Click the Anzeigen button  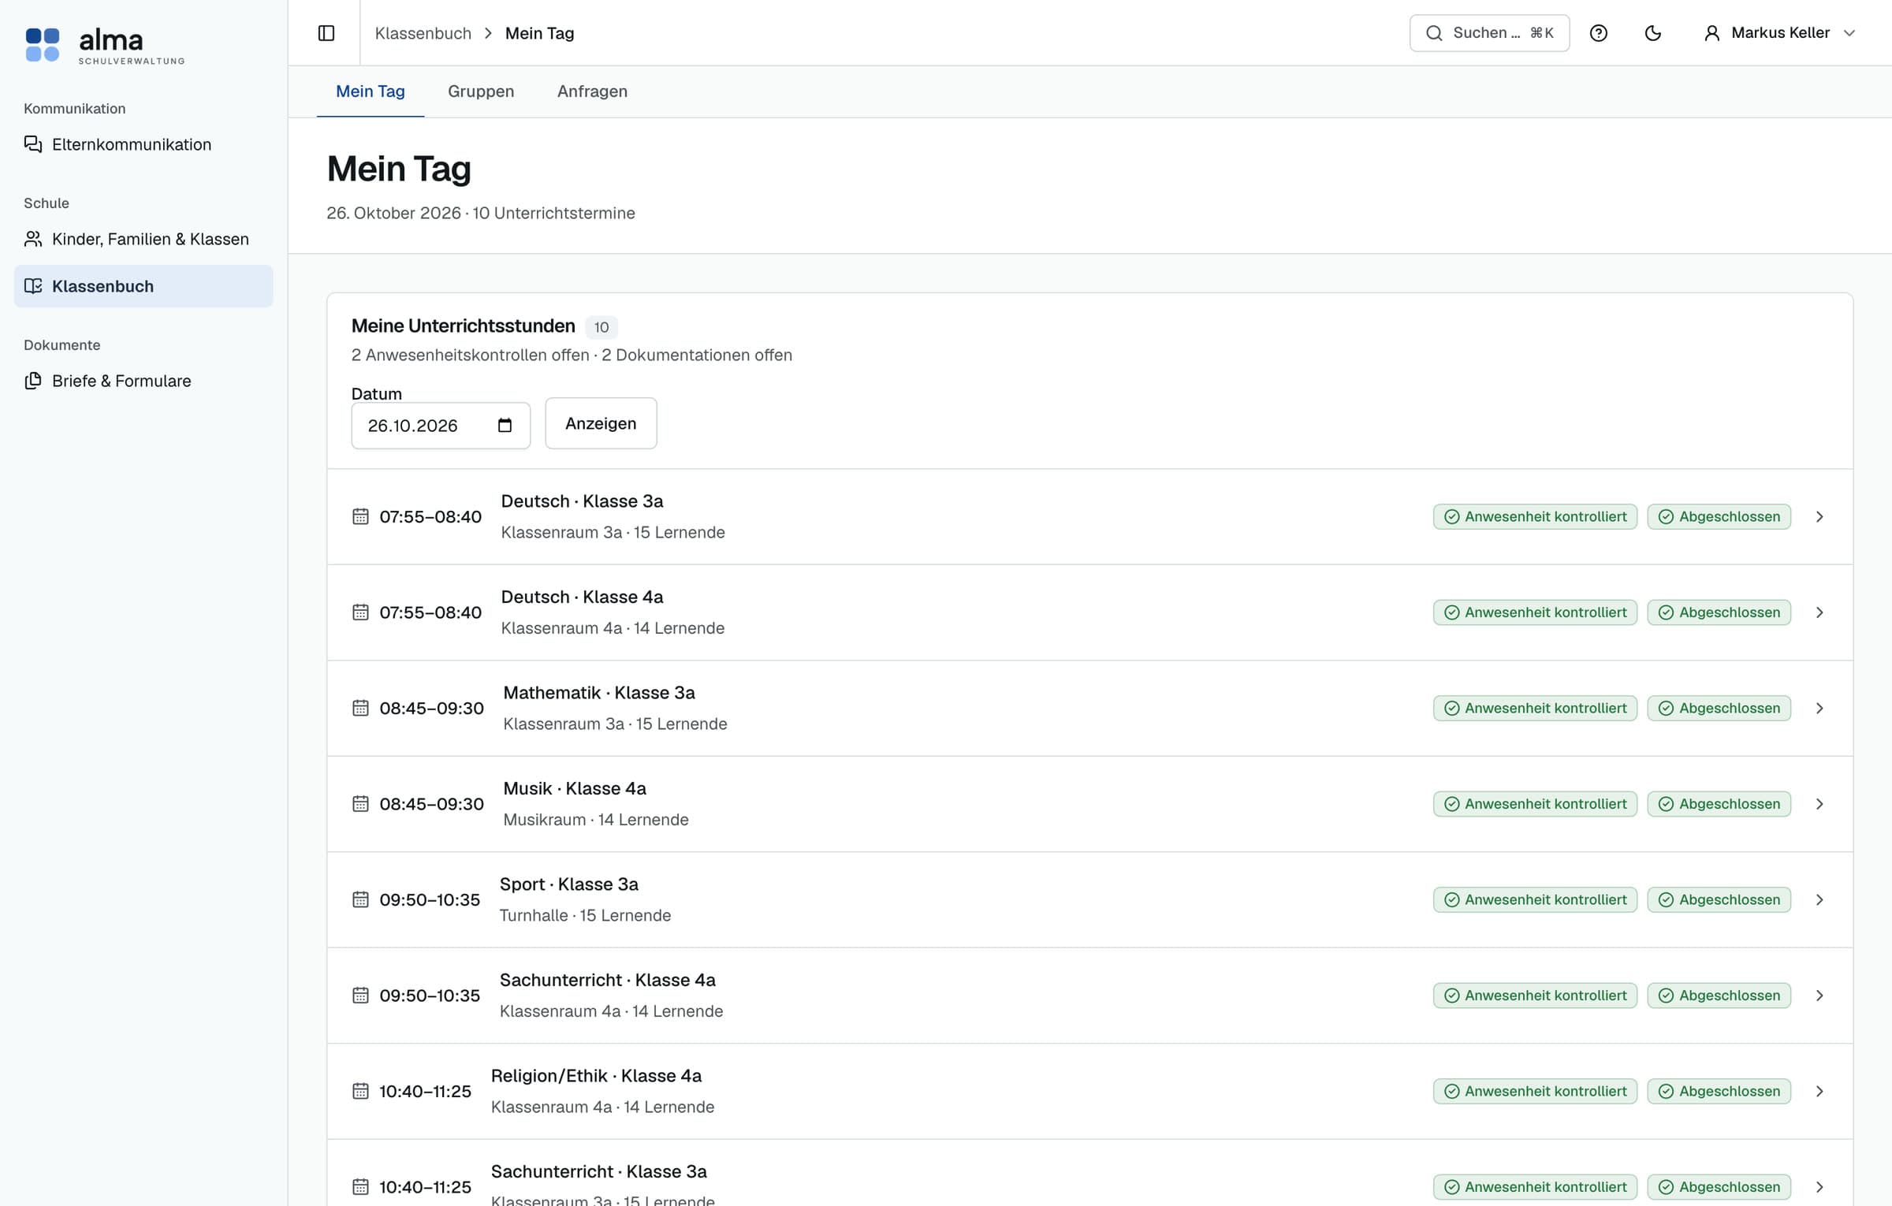(x=601, y=423)
